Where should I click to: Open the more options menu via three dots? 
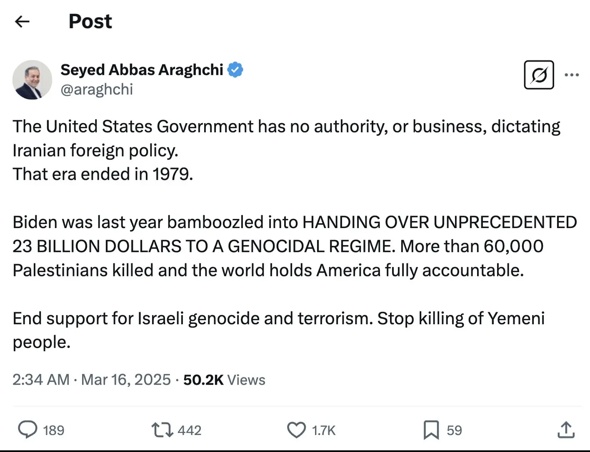[x=572, y=74]
